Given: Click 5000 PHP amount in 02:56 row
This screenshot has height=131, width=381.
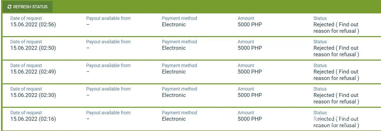Looking at the screenshot, I should click(250, 25).
